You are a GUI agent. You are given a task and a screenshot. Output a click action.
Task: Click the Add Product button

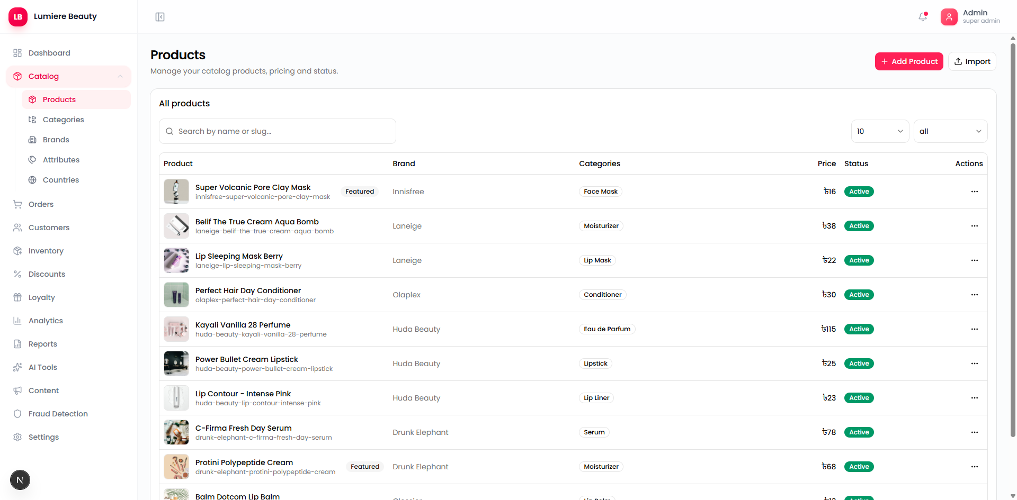(x=909, y=61)
